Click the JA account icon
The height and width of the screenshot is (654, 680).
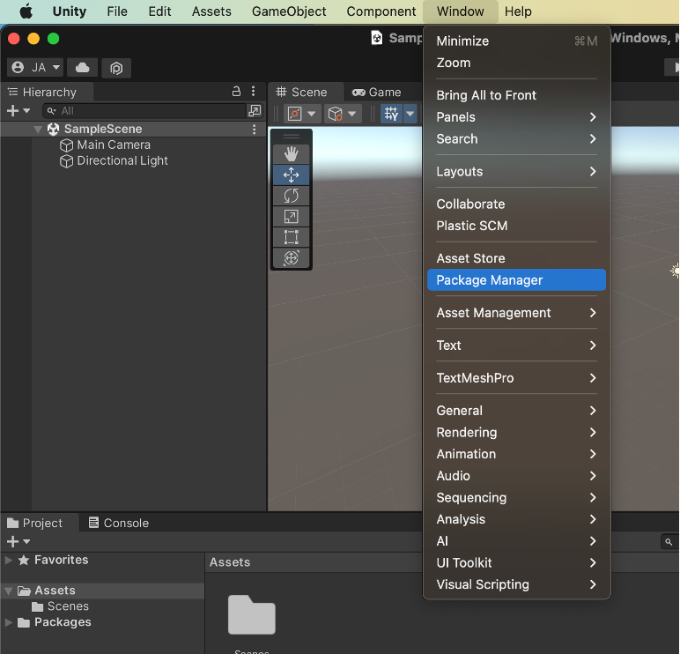18,67
